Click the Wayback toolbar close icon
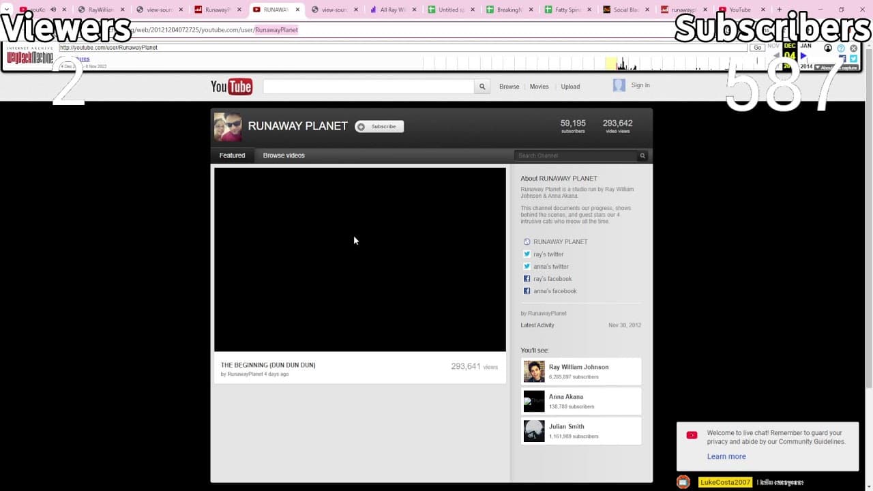 click(853, 48)
